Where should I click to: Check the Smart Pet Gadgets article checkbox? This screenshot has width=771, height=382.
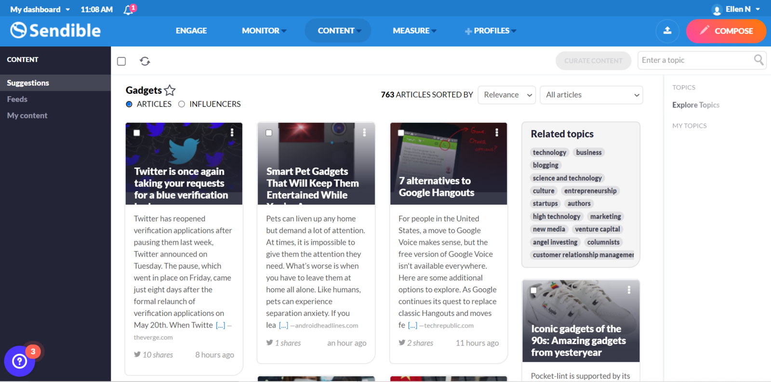click(269, 133)
